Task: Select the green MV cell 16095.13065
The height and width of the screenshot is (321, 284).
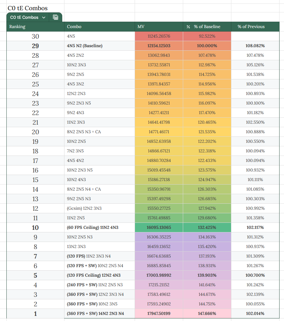Action: [159, 228]
